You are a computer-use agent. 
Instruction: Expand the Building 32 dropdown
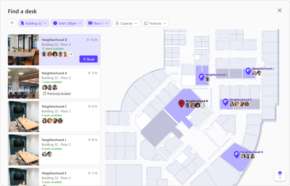[x=34, y=23]
